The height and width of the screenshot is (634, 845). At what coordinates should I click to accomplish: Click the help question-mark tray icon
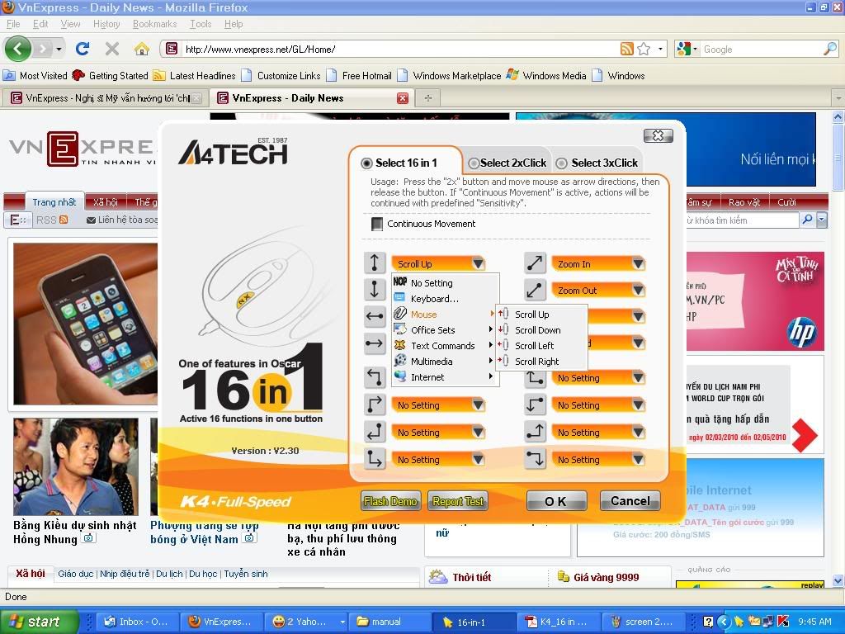click(708, 622)
